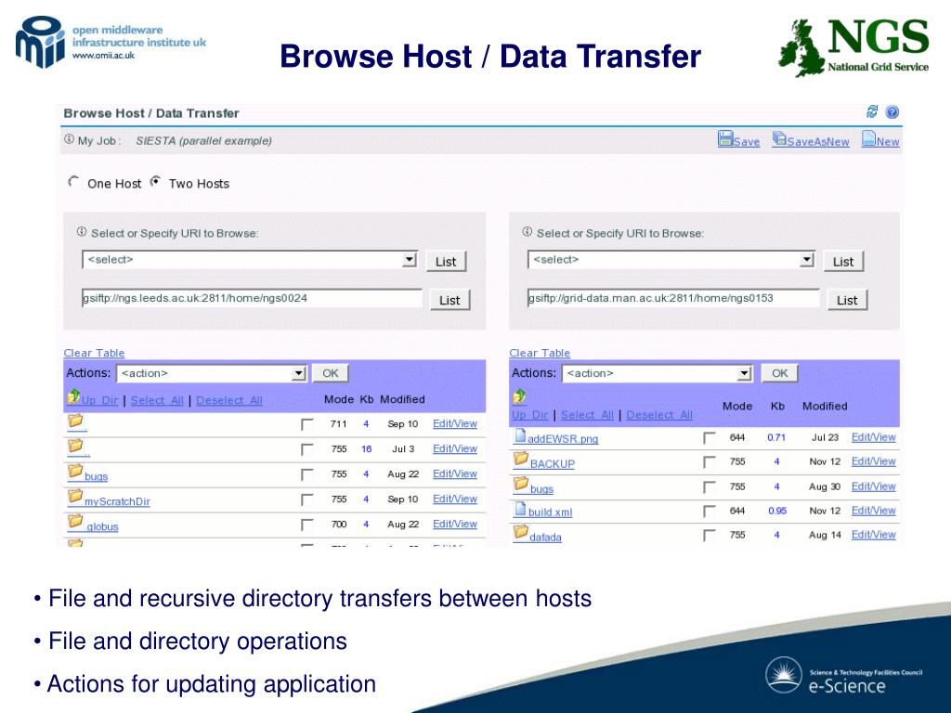Image resolution: width=951 pixels, height=713 pixels.
Task: Click the gsiftp ngs.leeds.ac.uk URI field
Action: [252, 298]
